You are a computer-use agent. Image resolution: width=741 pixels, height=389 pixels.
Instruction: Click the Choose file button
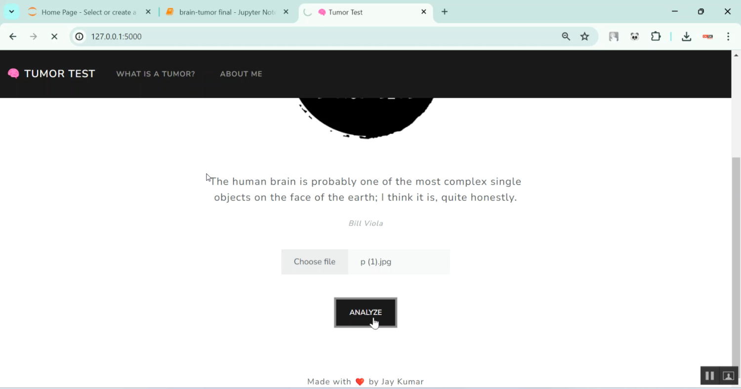[x=315, y=262]
